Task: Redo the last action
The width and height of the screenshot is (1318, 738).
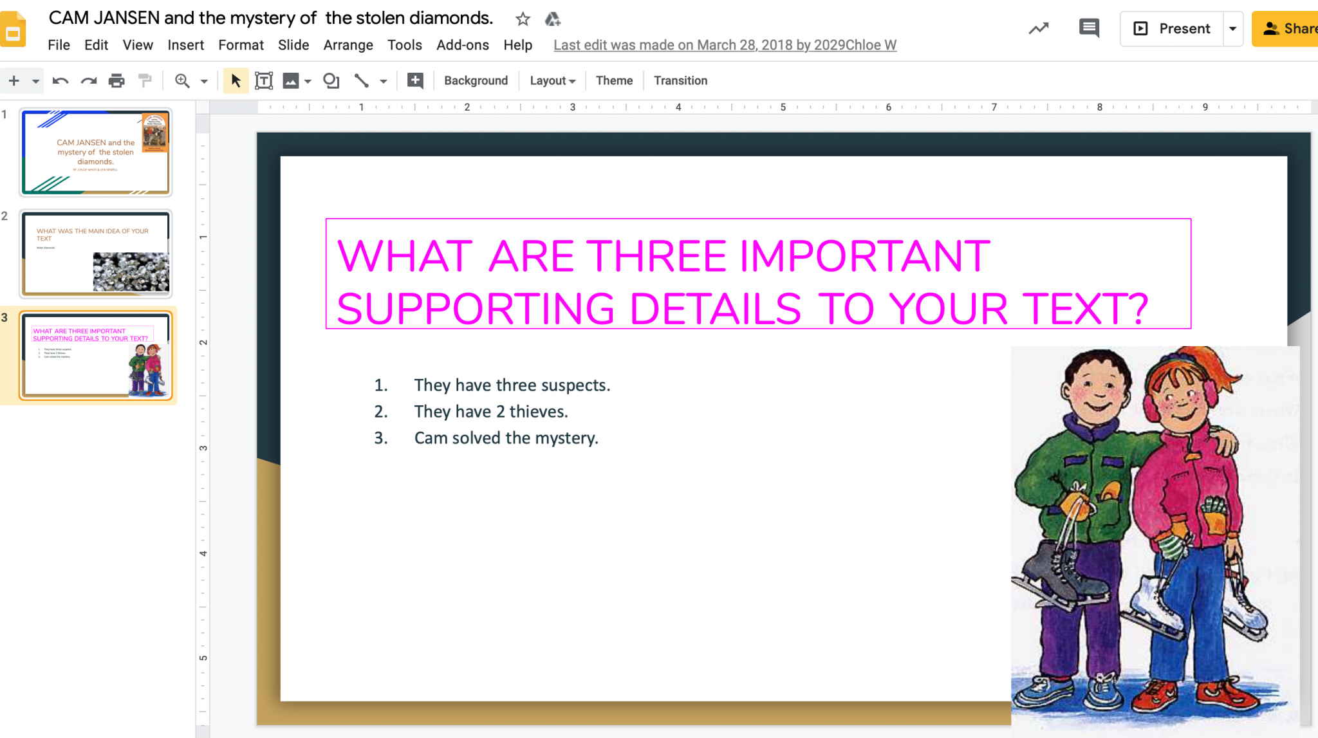Action: tap(89, 80)
